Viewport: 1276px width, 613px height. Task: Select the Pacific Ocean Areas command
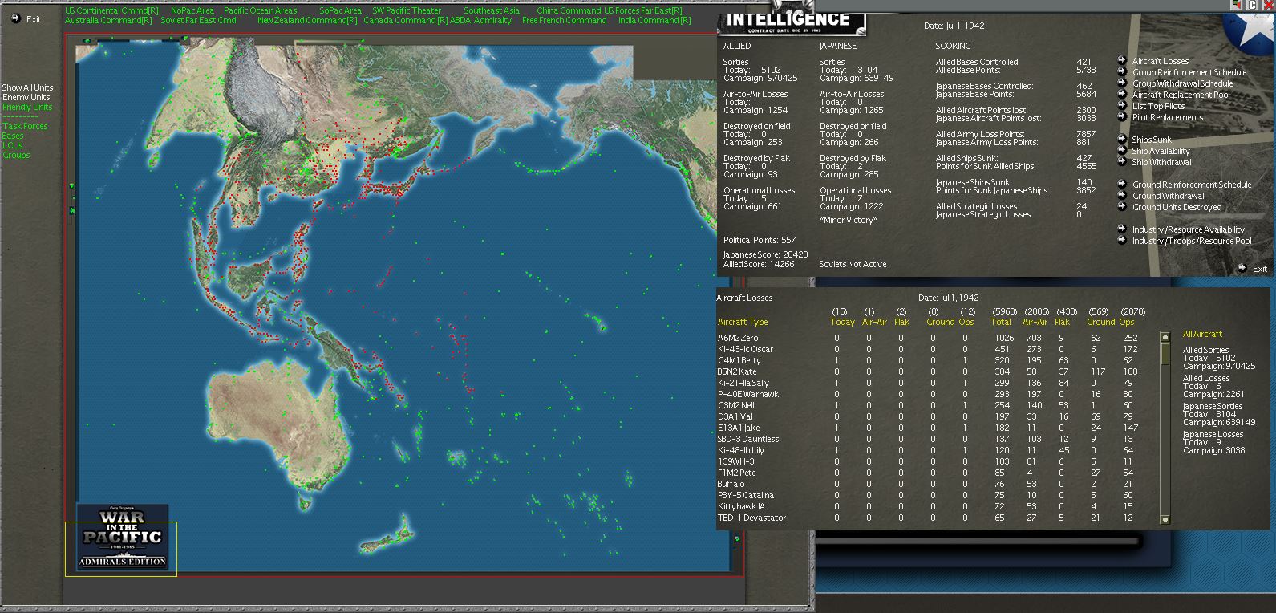coord(261,11)
